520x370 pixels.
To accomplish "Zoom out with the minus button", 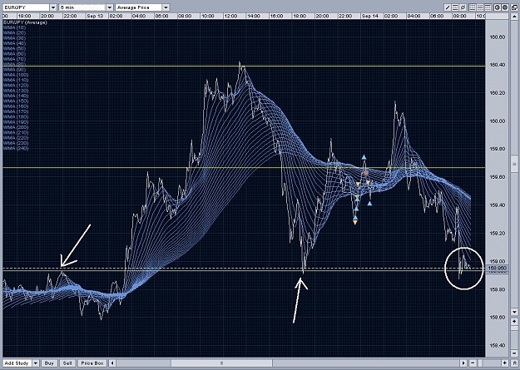I will (473, 363).
